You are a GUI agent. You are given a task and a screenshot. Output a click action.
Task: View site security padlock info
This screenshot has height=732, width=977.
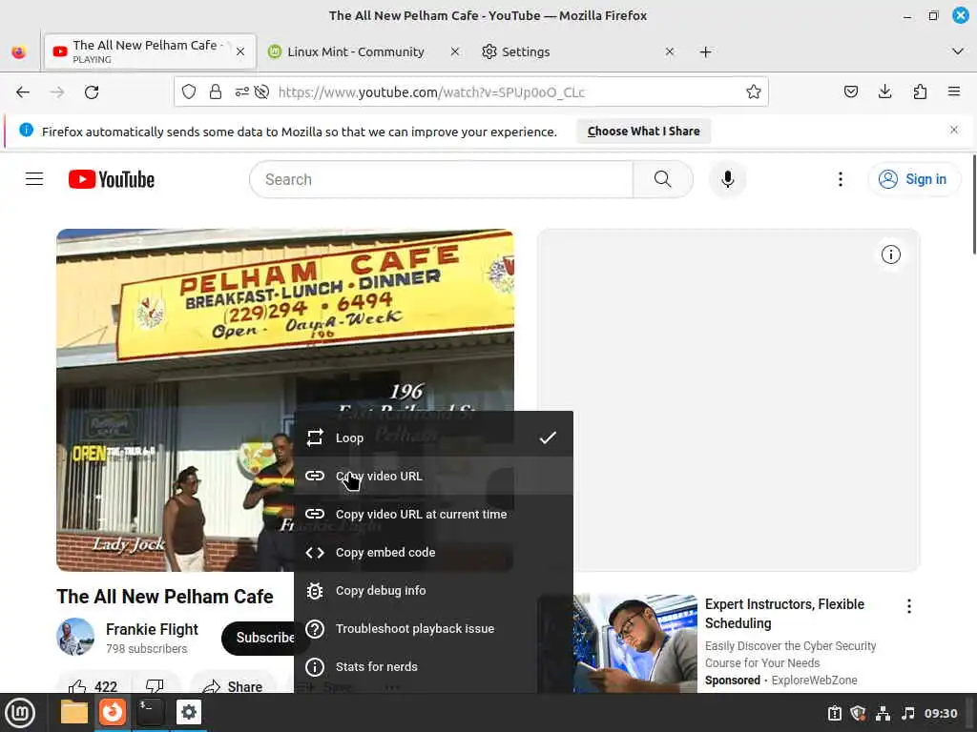click(216, 92)
